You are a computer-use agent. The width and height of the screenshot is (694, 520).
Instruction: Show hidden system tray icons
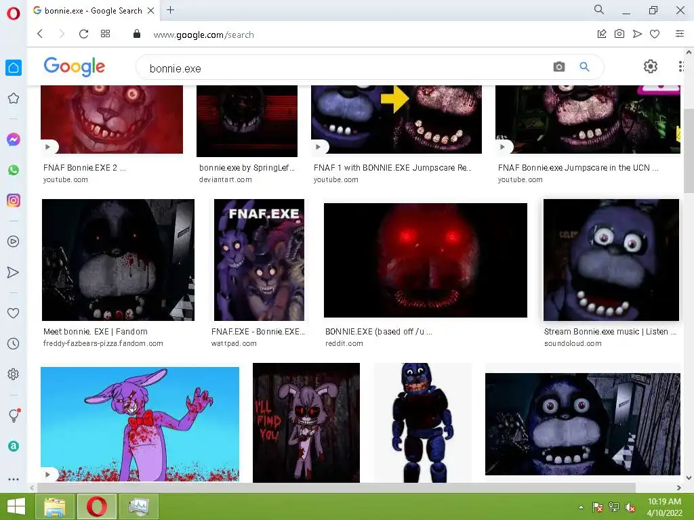tap(581, 507)
